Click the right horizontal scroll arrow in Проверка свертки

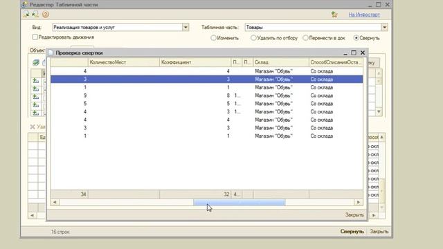pyautogui.click(x=359, y=202)
